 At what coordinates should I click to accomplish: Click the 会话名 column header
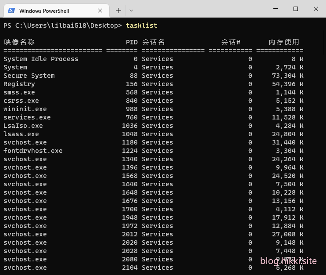(x=154, y=42)
